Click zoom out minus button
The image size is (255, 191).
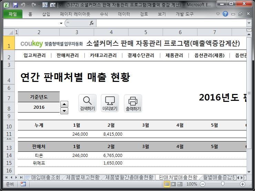(203, 184)
